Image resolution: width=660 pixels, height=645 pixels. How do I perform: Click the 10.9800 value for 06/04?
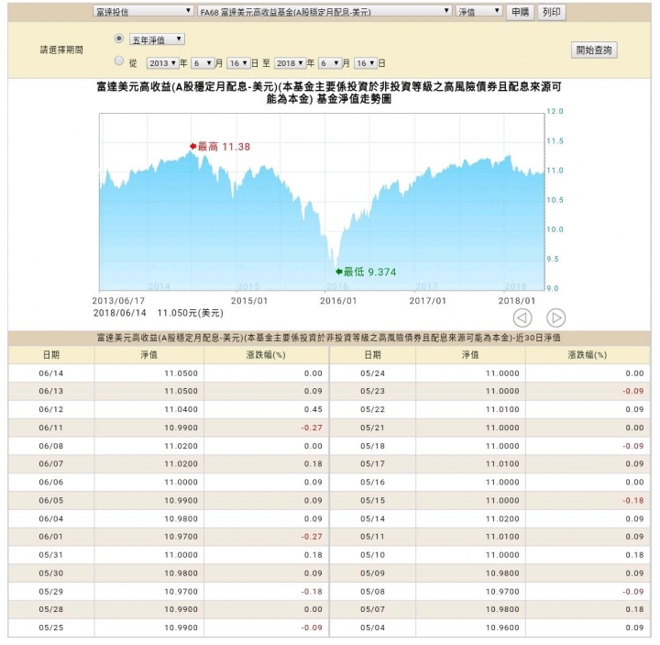[181, 518]
